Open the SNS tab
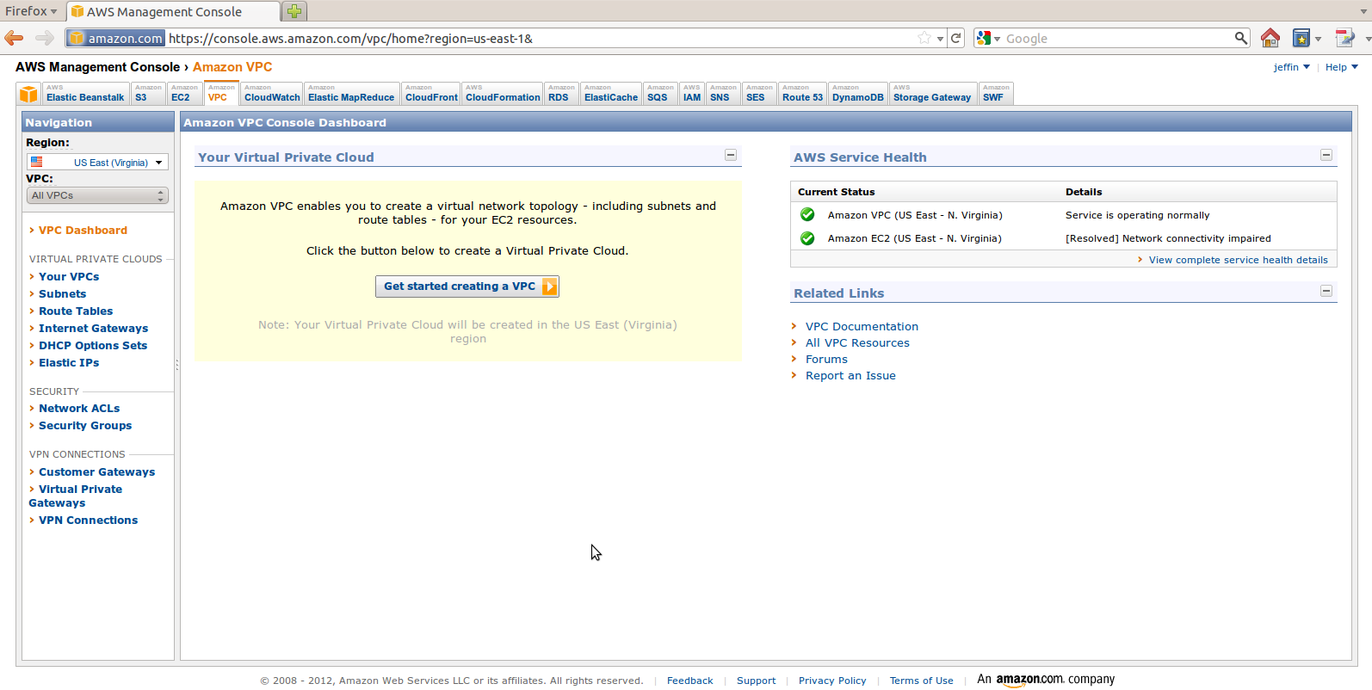This screenshot has height=690, width=1372. (x=723, y=94)
